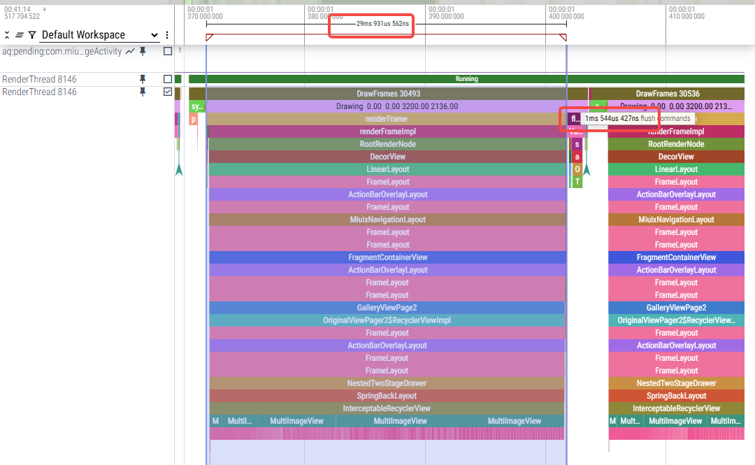Select the DrawFrames 30493 slice
755x465 pixels.
click(388, 94)
